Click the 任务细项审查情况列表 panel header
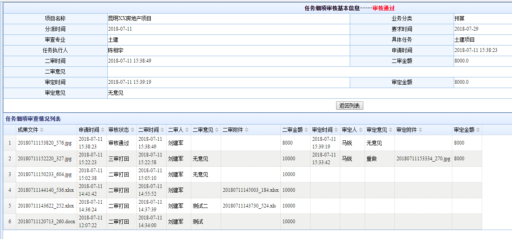Viewport: 512px width, 239px height. pos(33,119)
